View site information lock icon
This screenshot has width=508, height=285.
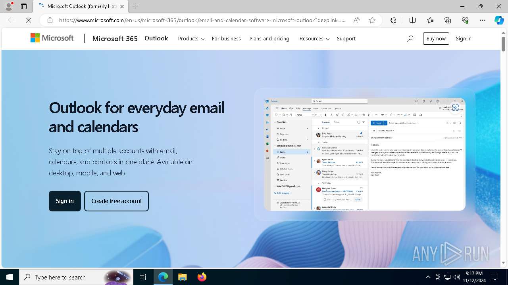pyautogui.click(x=50, y=20)
